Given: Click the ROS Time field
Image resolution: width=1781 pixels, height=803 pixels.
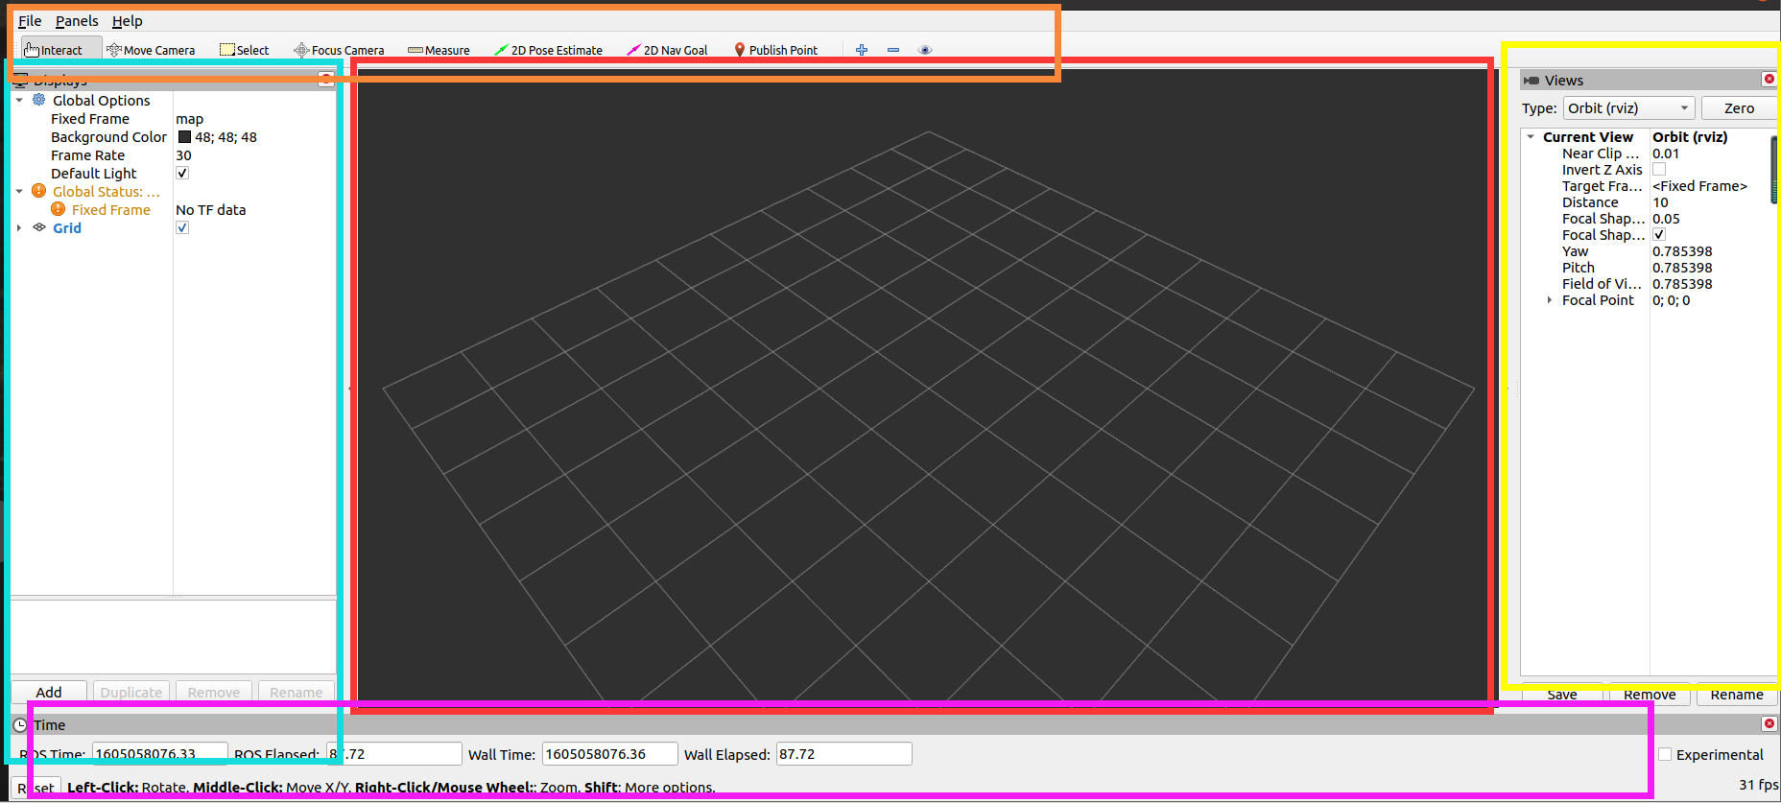Looking at the screenshot, I should (160, 754).
